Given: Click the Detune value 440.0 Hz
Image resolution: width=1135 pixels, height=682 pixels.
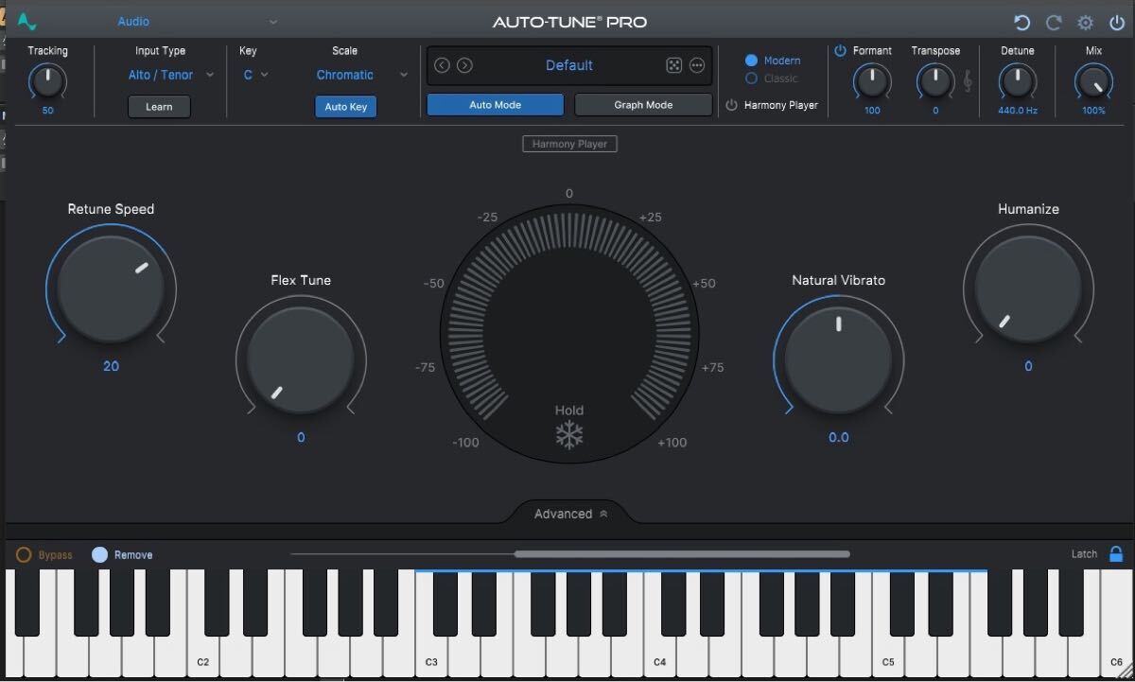Looking at the screenshot, I should click(1017, 111).
